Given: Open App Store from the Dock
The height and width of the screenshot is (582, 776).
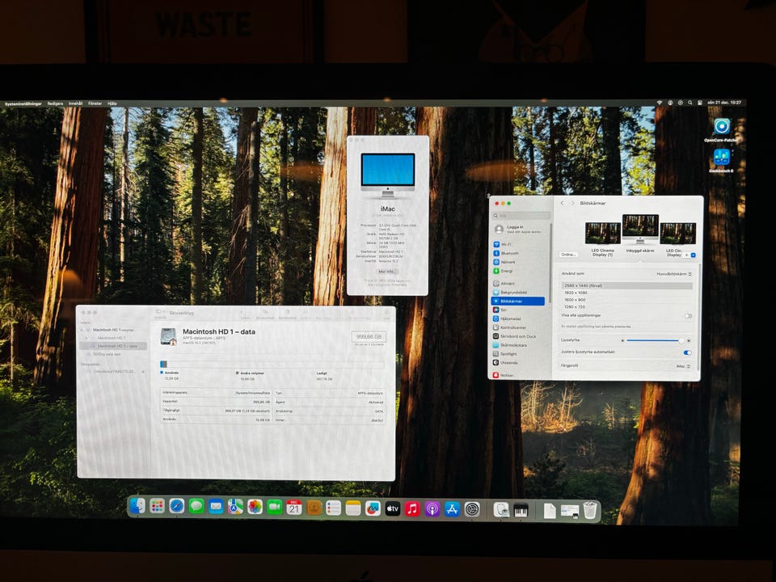Looking at the screenshot, I should (x=452, y=508).
